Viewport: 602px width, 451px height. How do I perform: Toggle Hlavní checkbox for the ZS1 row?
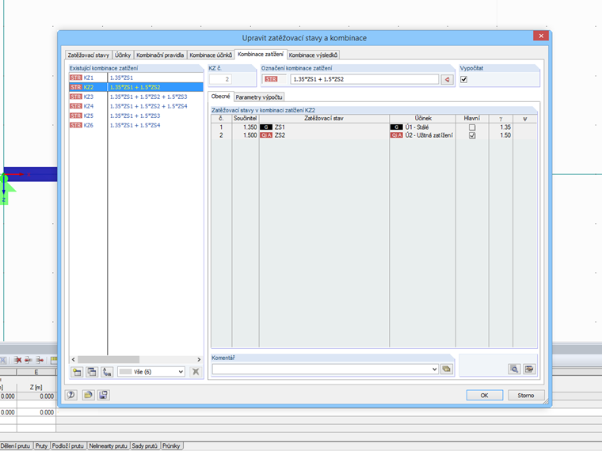pos(472,127)
